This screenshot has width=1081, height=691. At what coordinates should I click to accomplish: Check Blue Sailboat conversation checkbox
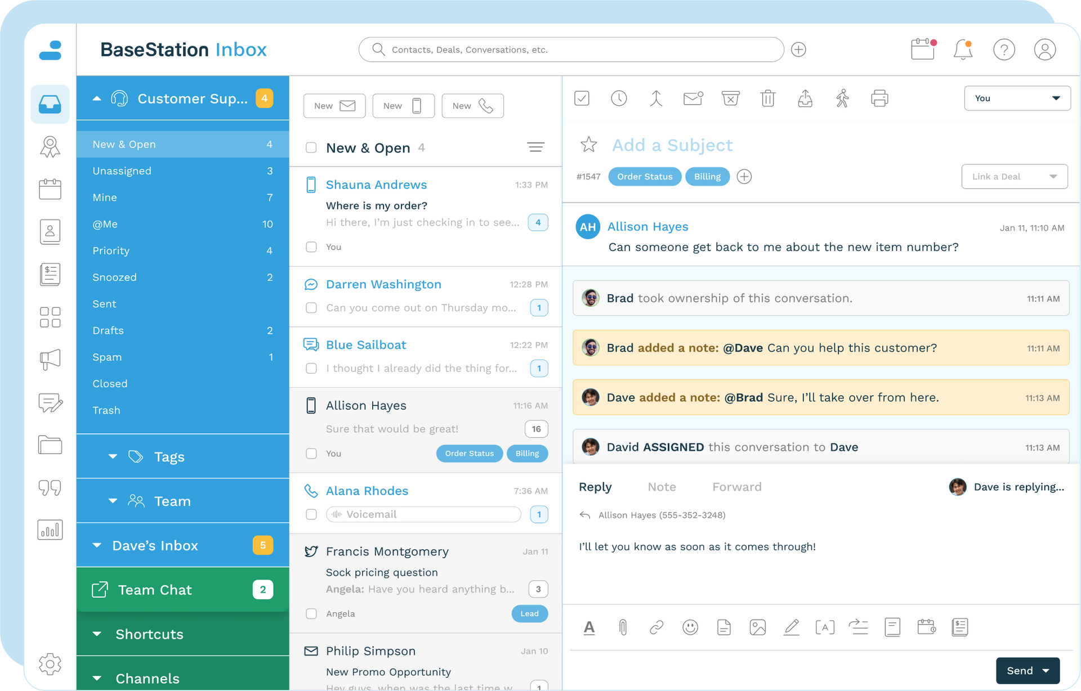click(x=311, y=369)
